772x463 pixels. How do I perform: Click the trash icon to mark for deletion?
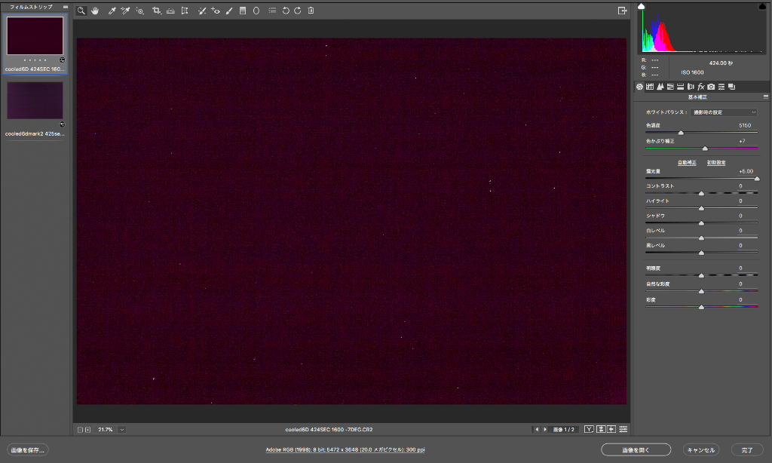pyautogui.click(x=311, y=11)
